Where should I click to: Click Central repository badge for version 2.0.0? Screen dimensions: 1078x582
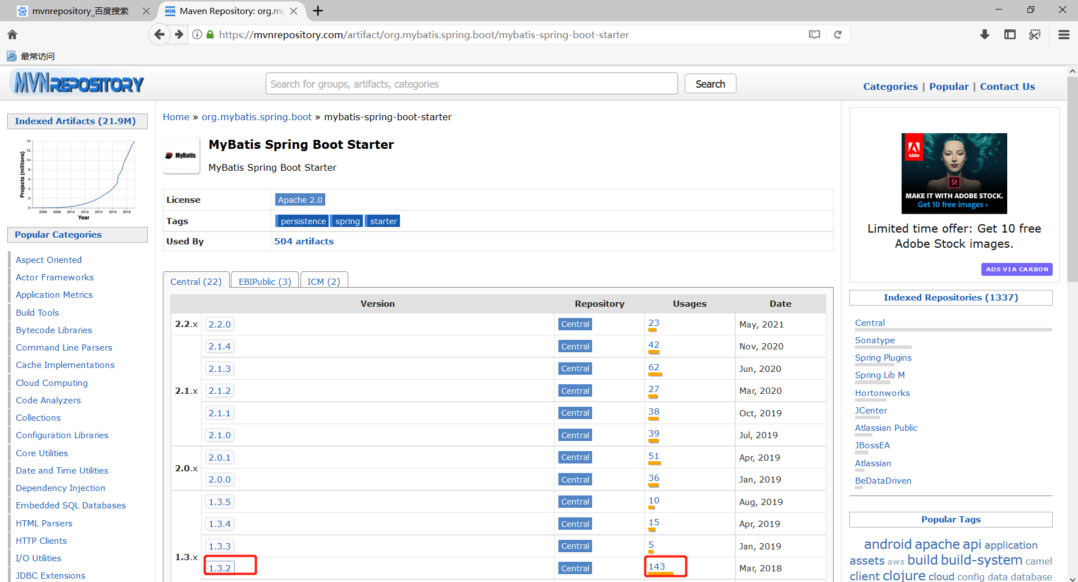click(x=575, y=479)
